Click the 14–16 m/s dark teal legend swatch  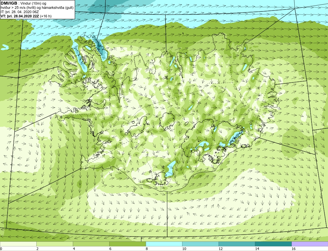(273, 244)
